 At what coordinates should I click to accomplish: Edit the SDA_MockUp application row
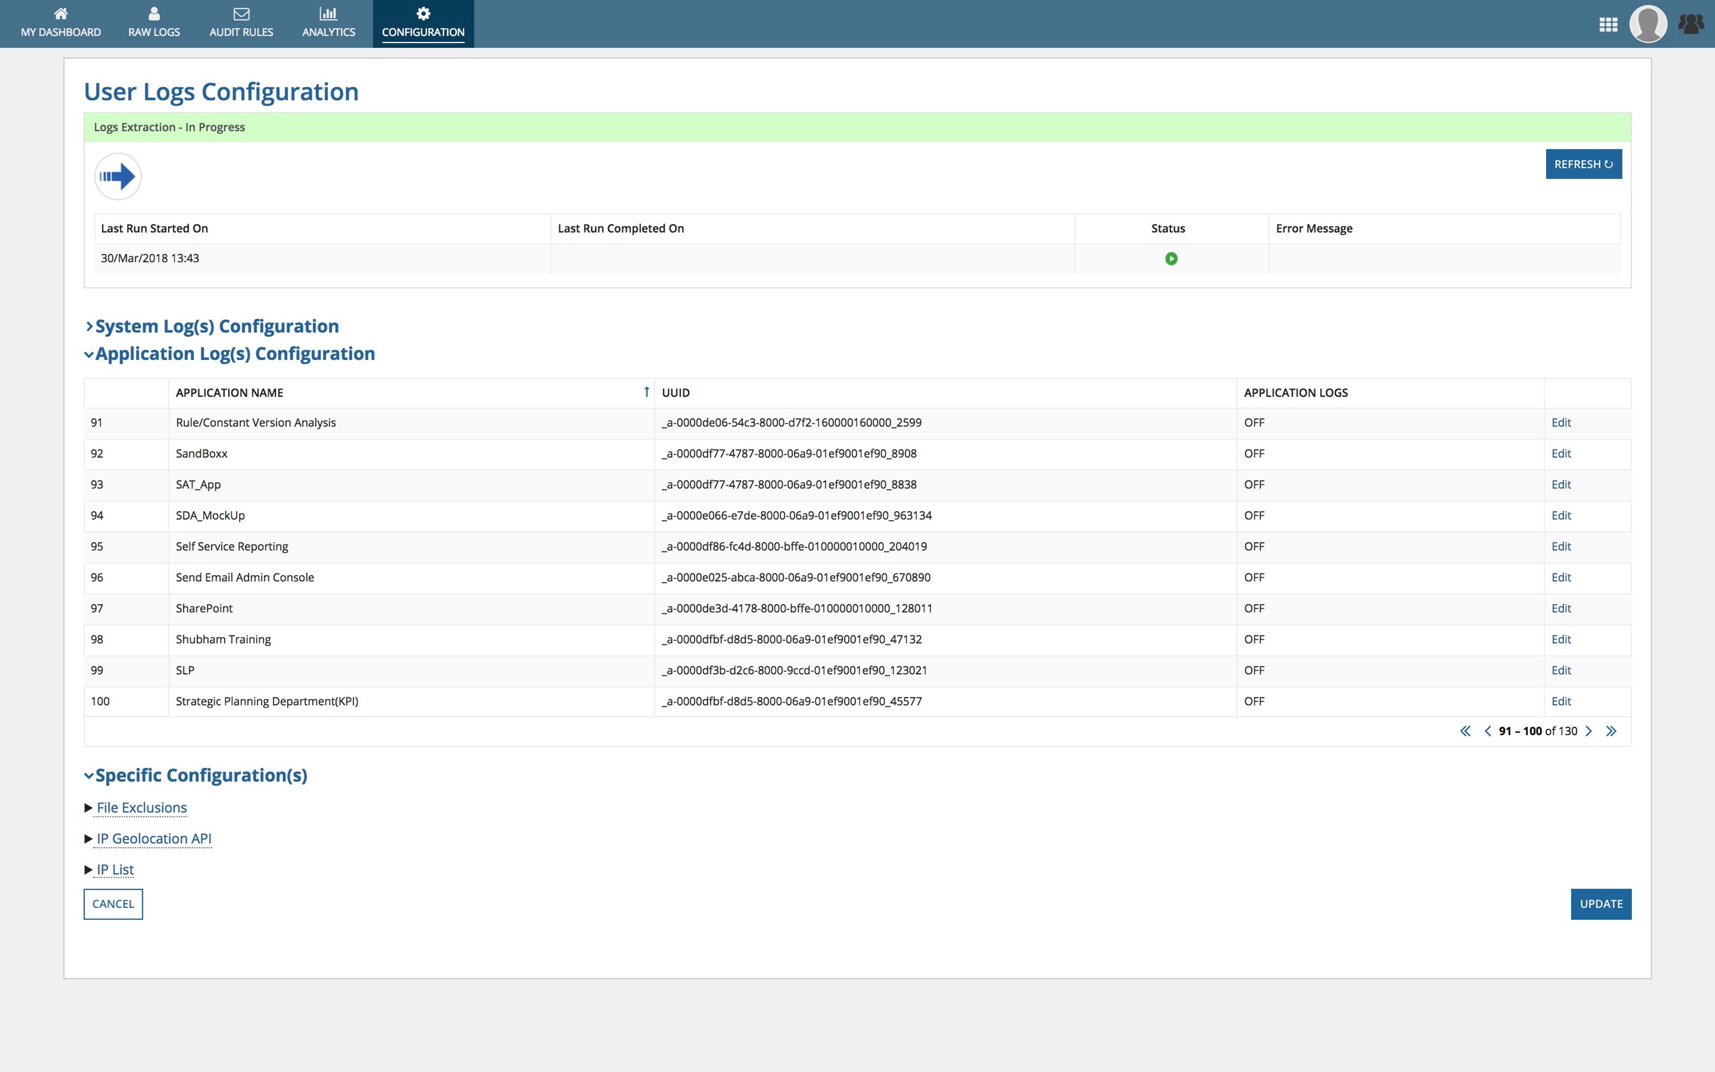pos(1560,515)
